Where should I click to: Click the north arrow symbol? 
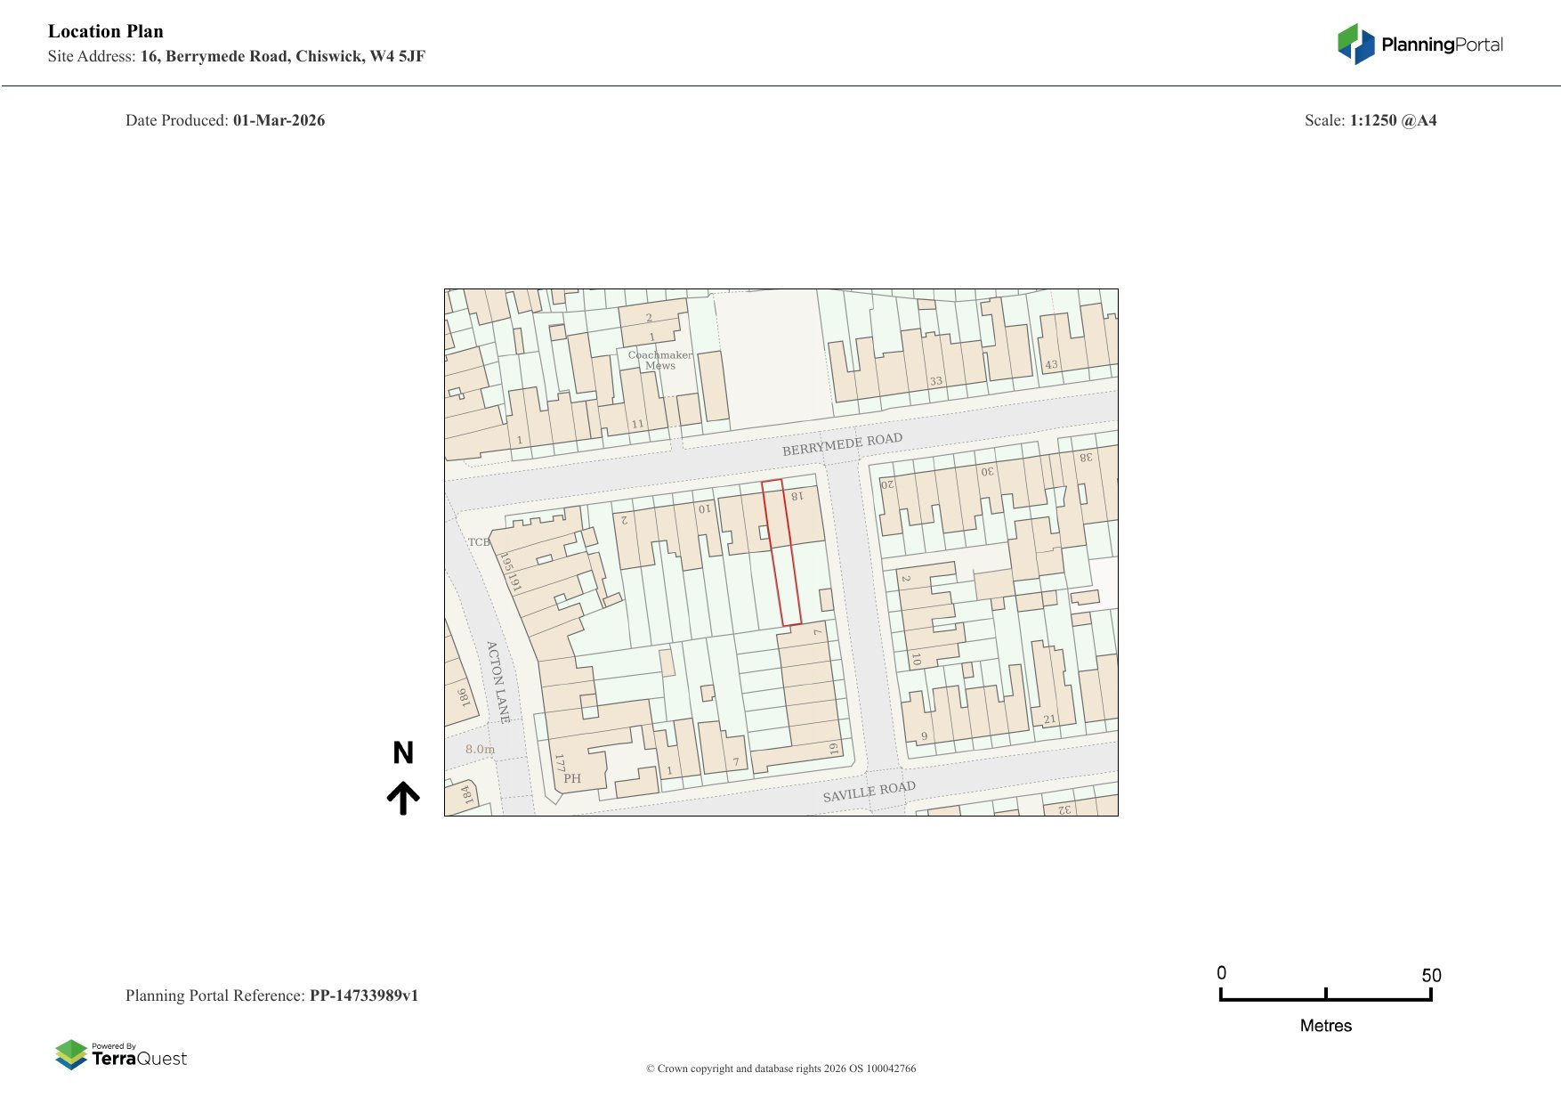coord(403,798)
